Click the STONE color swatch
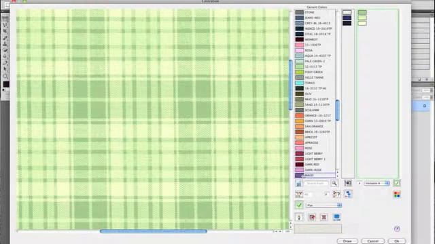The image size is (435, 244). 300,12
